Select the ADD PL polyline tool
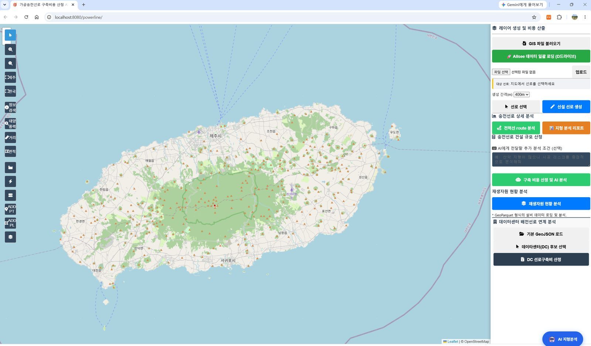 pyautogui.click(x=10, y=223)
